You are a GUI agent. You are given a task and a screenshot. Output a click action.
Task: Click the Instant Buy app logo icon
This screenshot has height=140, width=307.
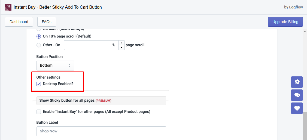(8, 7)
